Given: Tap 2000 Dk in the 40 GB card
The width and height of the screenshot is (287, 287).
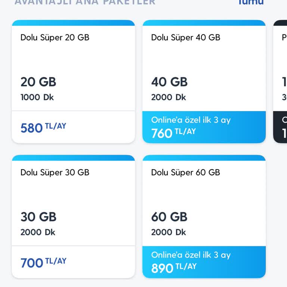Looking at the screenshot, I should click(x=169, y=97).
